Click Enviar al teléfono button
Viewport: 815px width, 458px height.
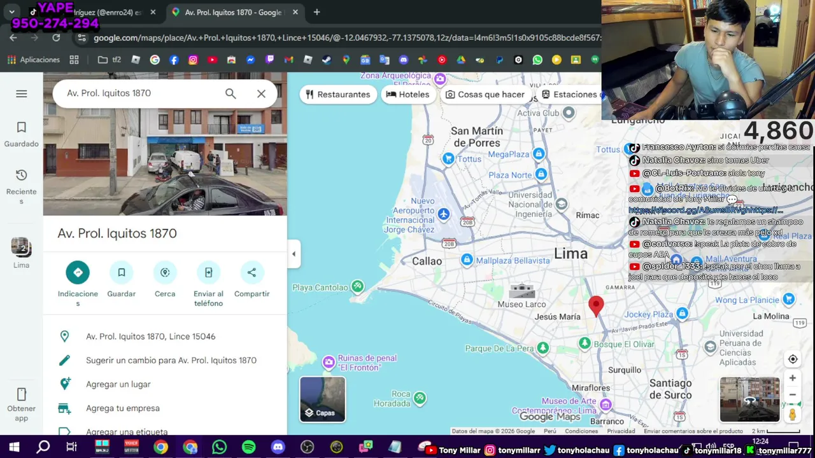(x=208, y=272)
